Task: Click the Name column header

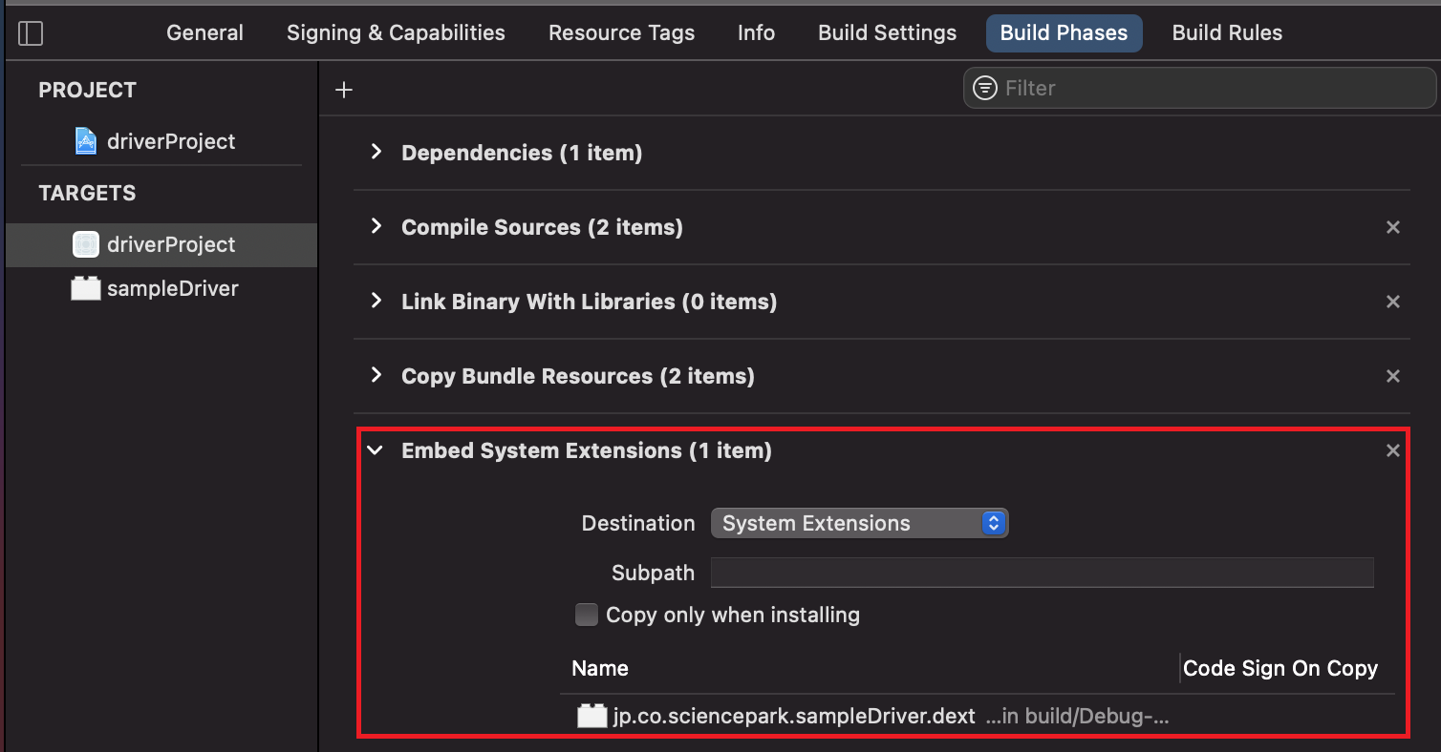Action: coord(600,668)
